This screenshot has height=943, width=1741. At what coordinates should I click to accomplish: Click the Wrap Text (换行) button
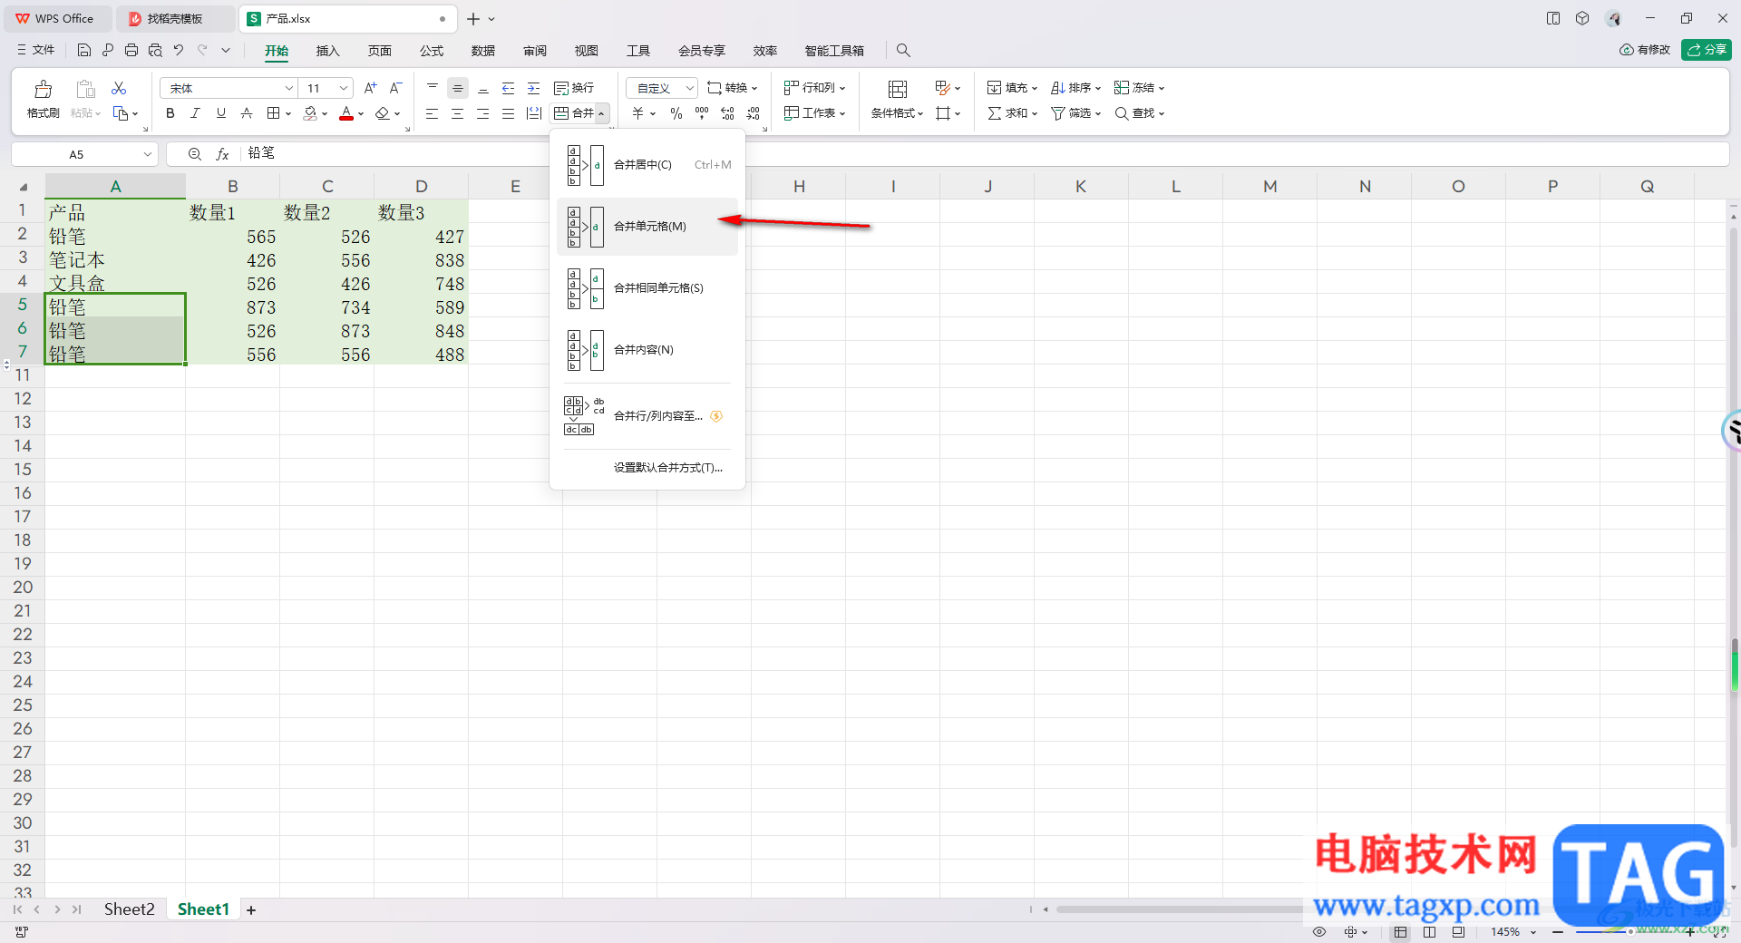[574, 88]
